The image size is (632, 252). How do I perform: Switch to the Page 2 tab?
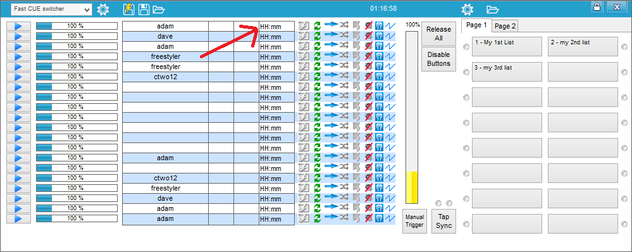(505, 26)
